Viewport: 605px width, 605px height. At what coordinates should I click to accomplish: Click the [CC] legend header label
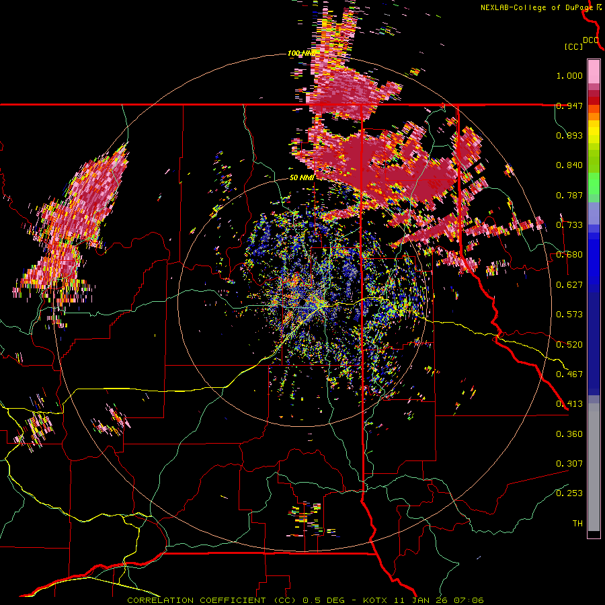(x=574, y=46)
